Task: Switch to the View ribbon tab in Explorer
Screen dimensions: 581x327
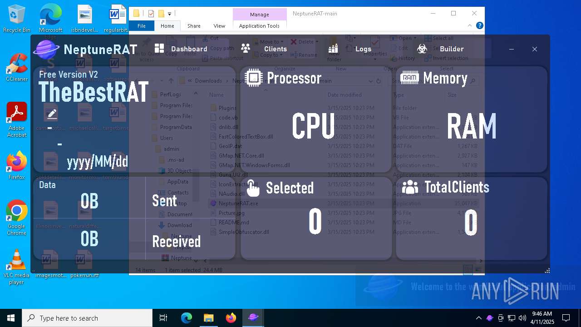Action: [x=219, y=26]
